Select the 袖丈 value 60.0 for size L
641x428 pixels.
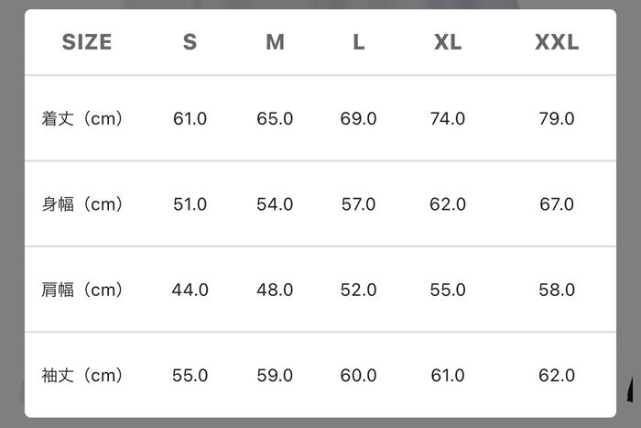tap(359, 376)
